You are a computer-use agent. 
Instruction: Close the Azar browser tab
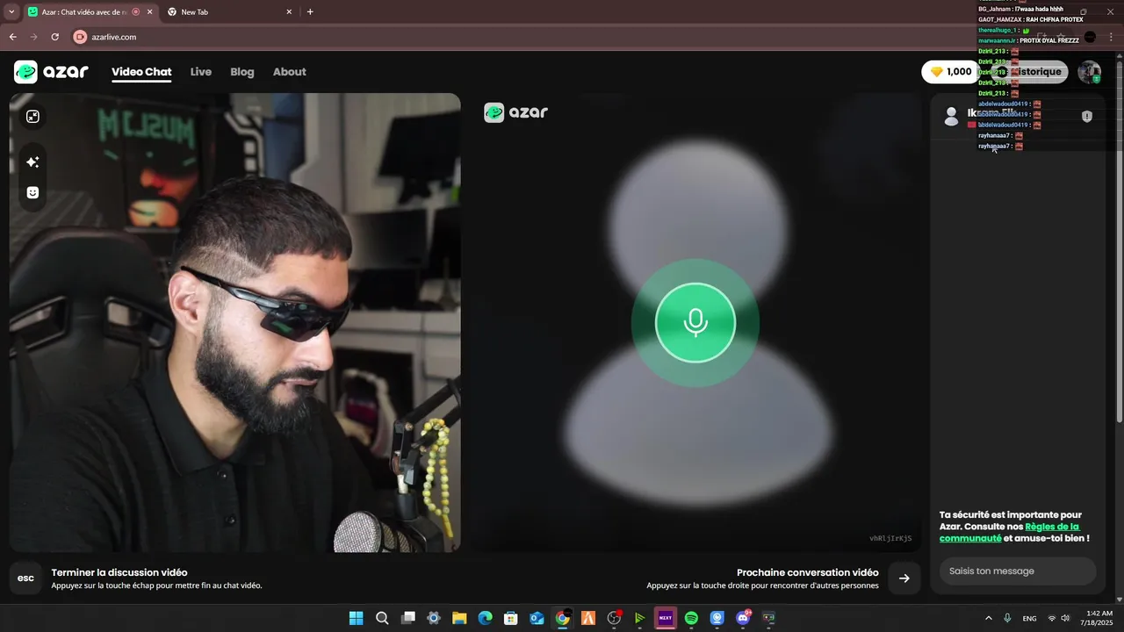(x=149, y=12)
